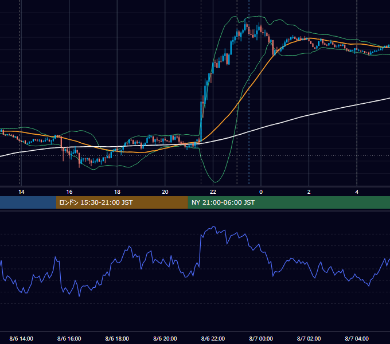Click the 22 hour label on price chart axis
The image size is (390, 344).
[213, 192]
